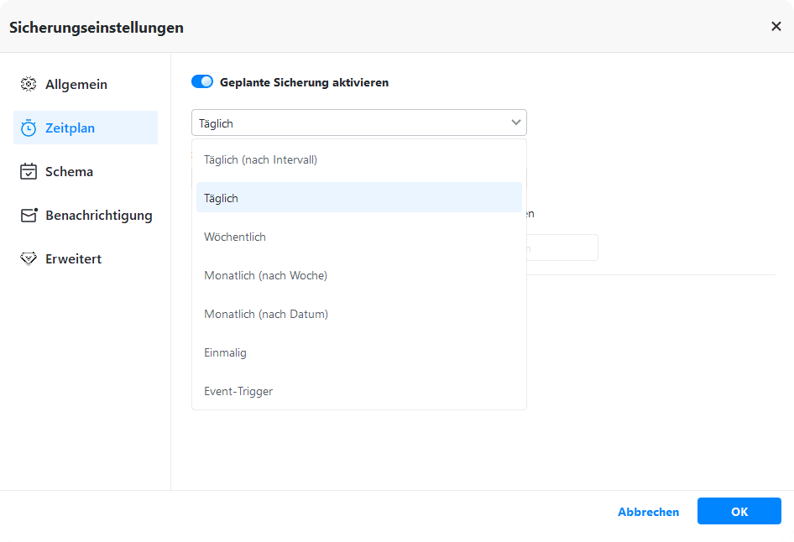Image resolution: width=794 pixels, height=542 pixels.
Task: Choose the highlighted Täglich list option
Action: point(222,198)
